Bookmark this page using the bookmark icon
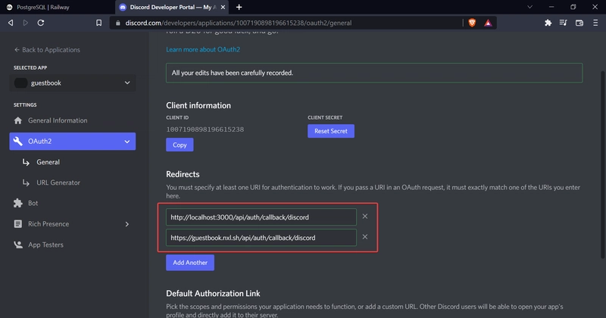 (x=99, y=23)
